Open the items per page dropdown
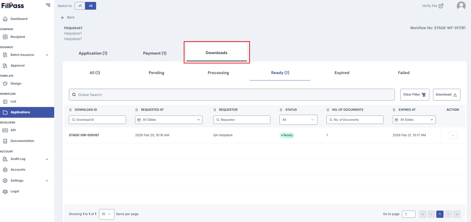The height and width of the screenshot is (222, 471). [106, 214]
